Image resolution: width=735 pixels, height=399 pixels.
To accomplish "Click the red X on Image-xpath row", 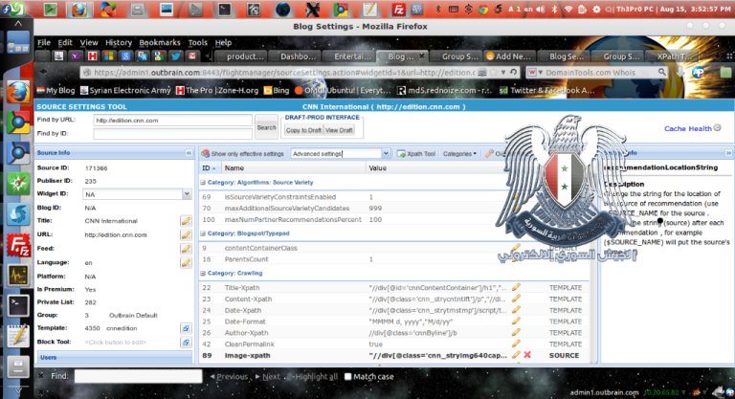I will (527, 355).
